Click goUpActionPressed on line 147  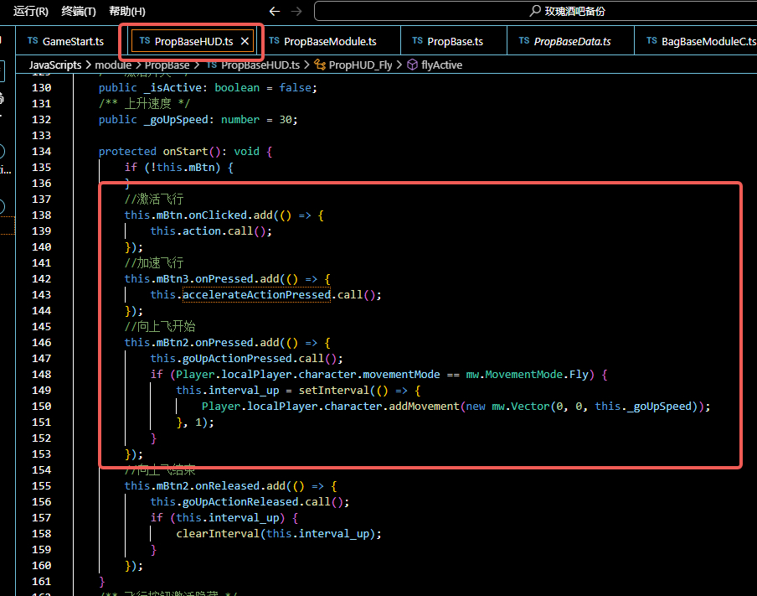coord(237,358)
